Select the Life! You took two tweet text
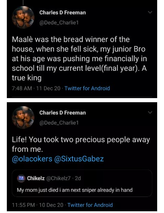Image resolution: width=164 pixels, height=213 pixels. pyautogui.click(x=81, y=144)
